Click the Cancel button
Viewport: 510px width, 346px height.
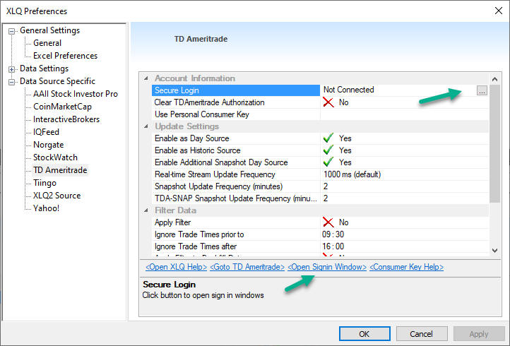pyautogui.click(x=422, y=334)
